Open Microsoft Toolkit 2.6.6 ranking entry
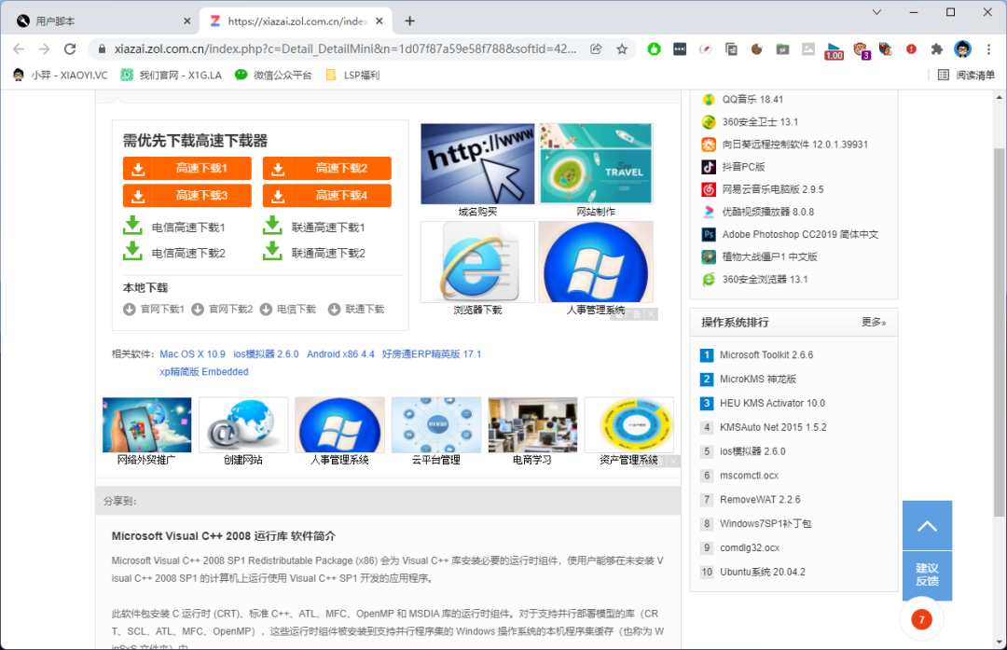The height and width of the screenshot is (650, 1007). tap(766, 354)
